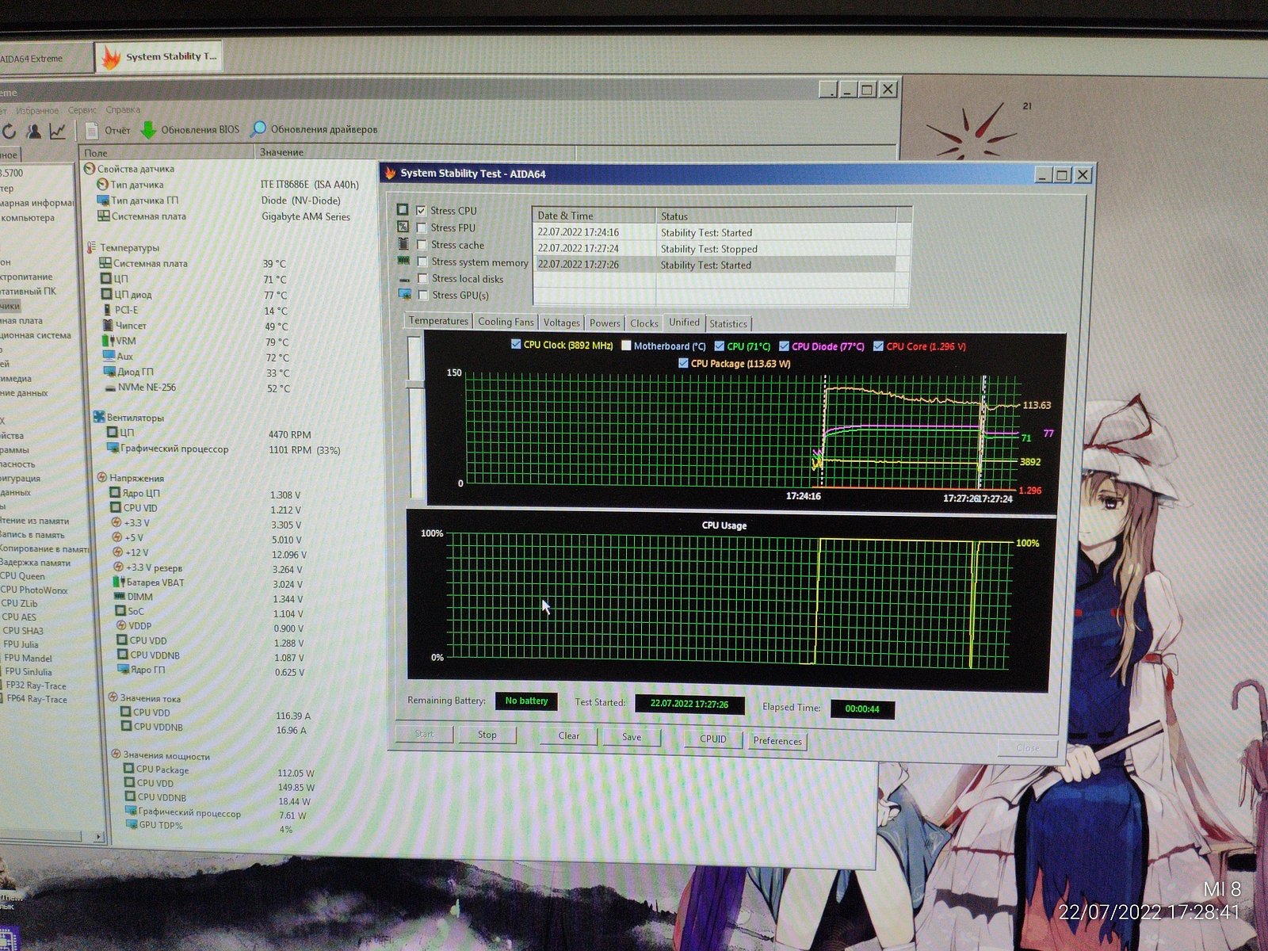This screenshot has width=1268, height=951.
Task: Enable the Stress GPU(s) checkbox
Action: coord(423,295)
